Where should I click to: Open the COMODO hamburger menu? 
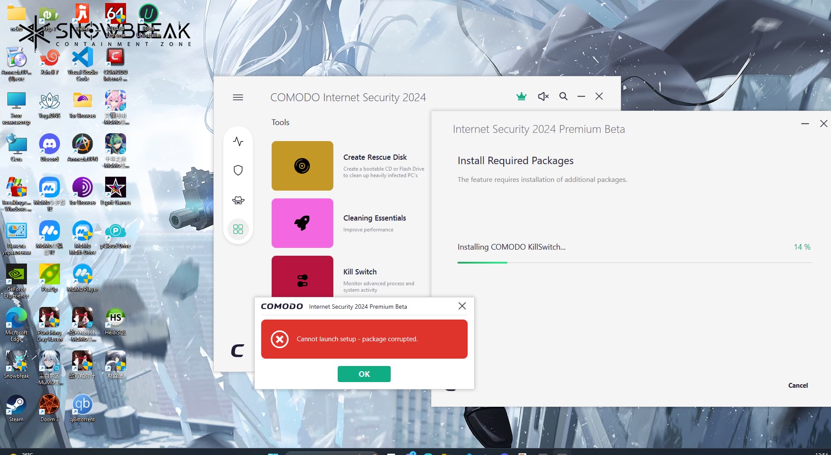click(238, 97)
